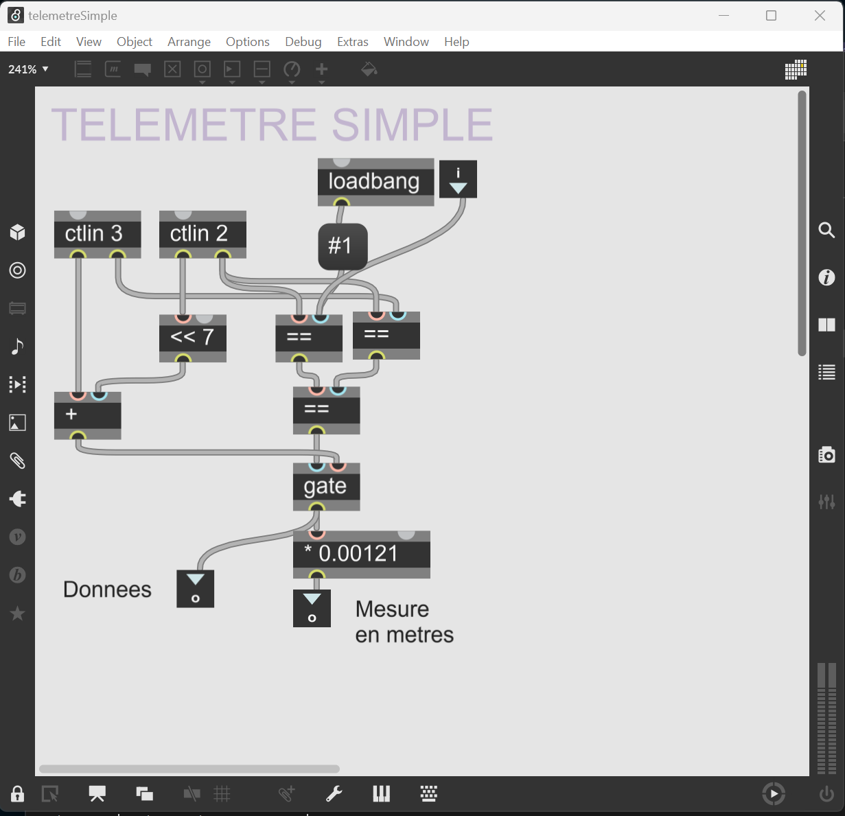Open the Extras menu

click(353, 42)
